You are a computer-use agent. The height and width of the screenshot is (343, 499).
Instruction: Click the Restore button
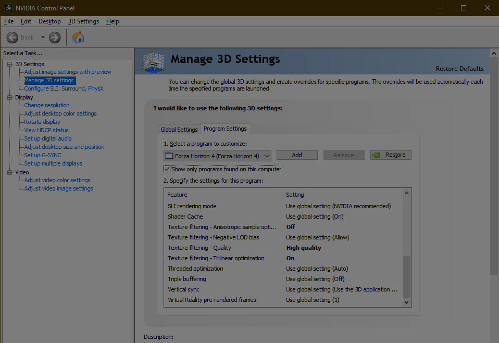pyautogui.click(x=391, y=155)
